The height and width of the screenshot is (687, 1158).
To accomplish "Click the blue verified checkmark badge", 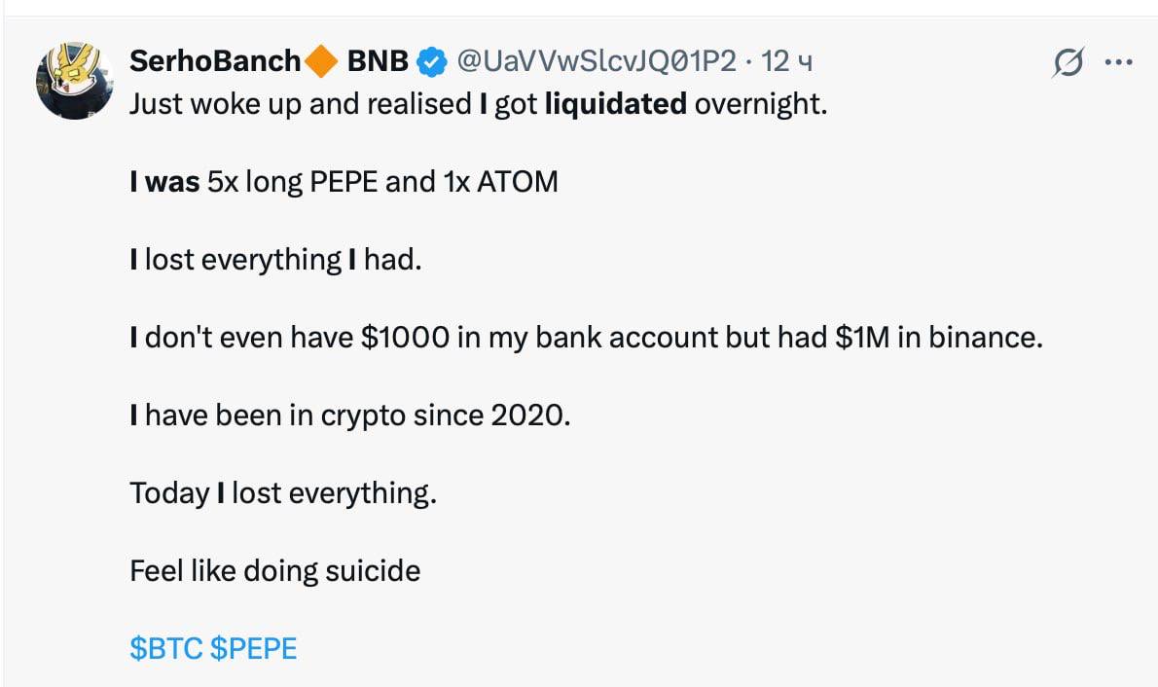I will click(x=431, y=62).
